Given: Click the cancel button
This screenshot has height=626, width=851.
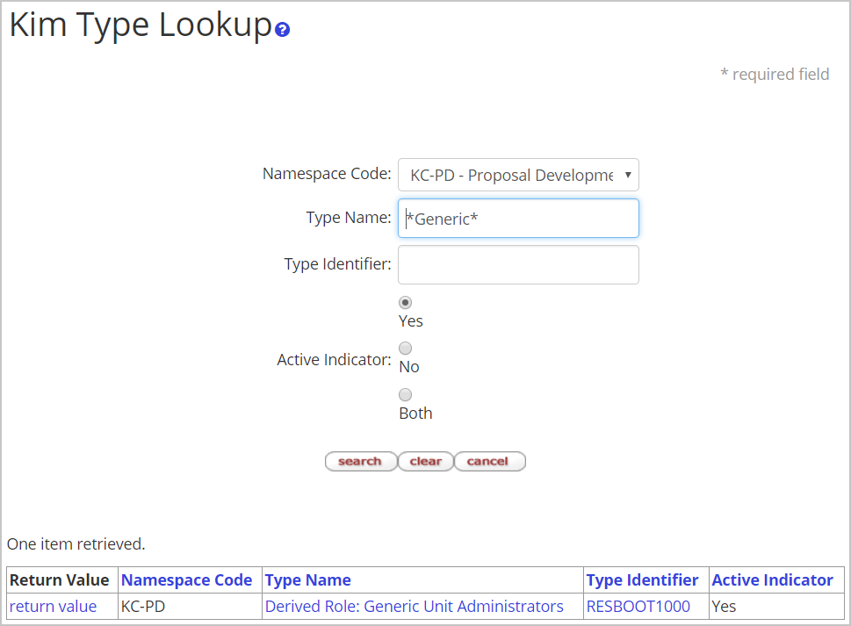Looking at the screenshot, I should click(489, 461).
